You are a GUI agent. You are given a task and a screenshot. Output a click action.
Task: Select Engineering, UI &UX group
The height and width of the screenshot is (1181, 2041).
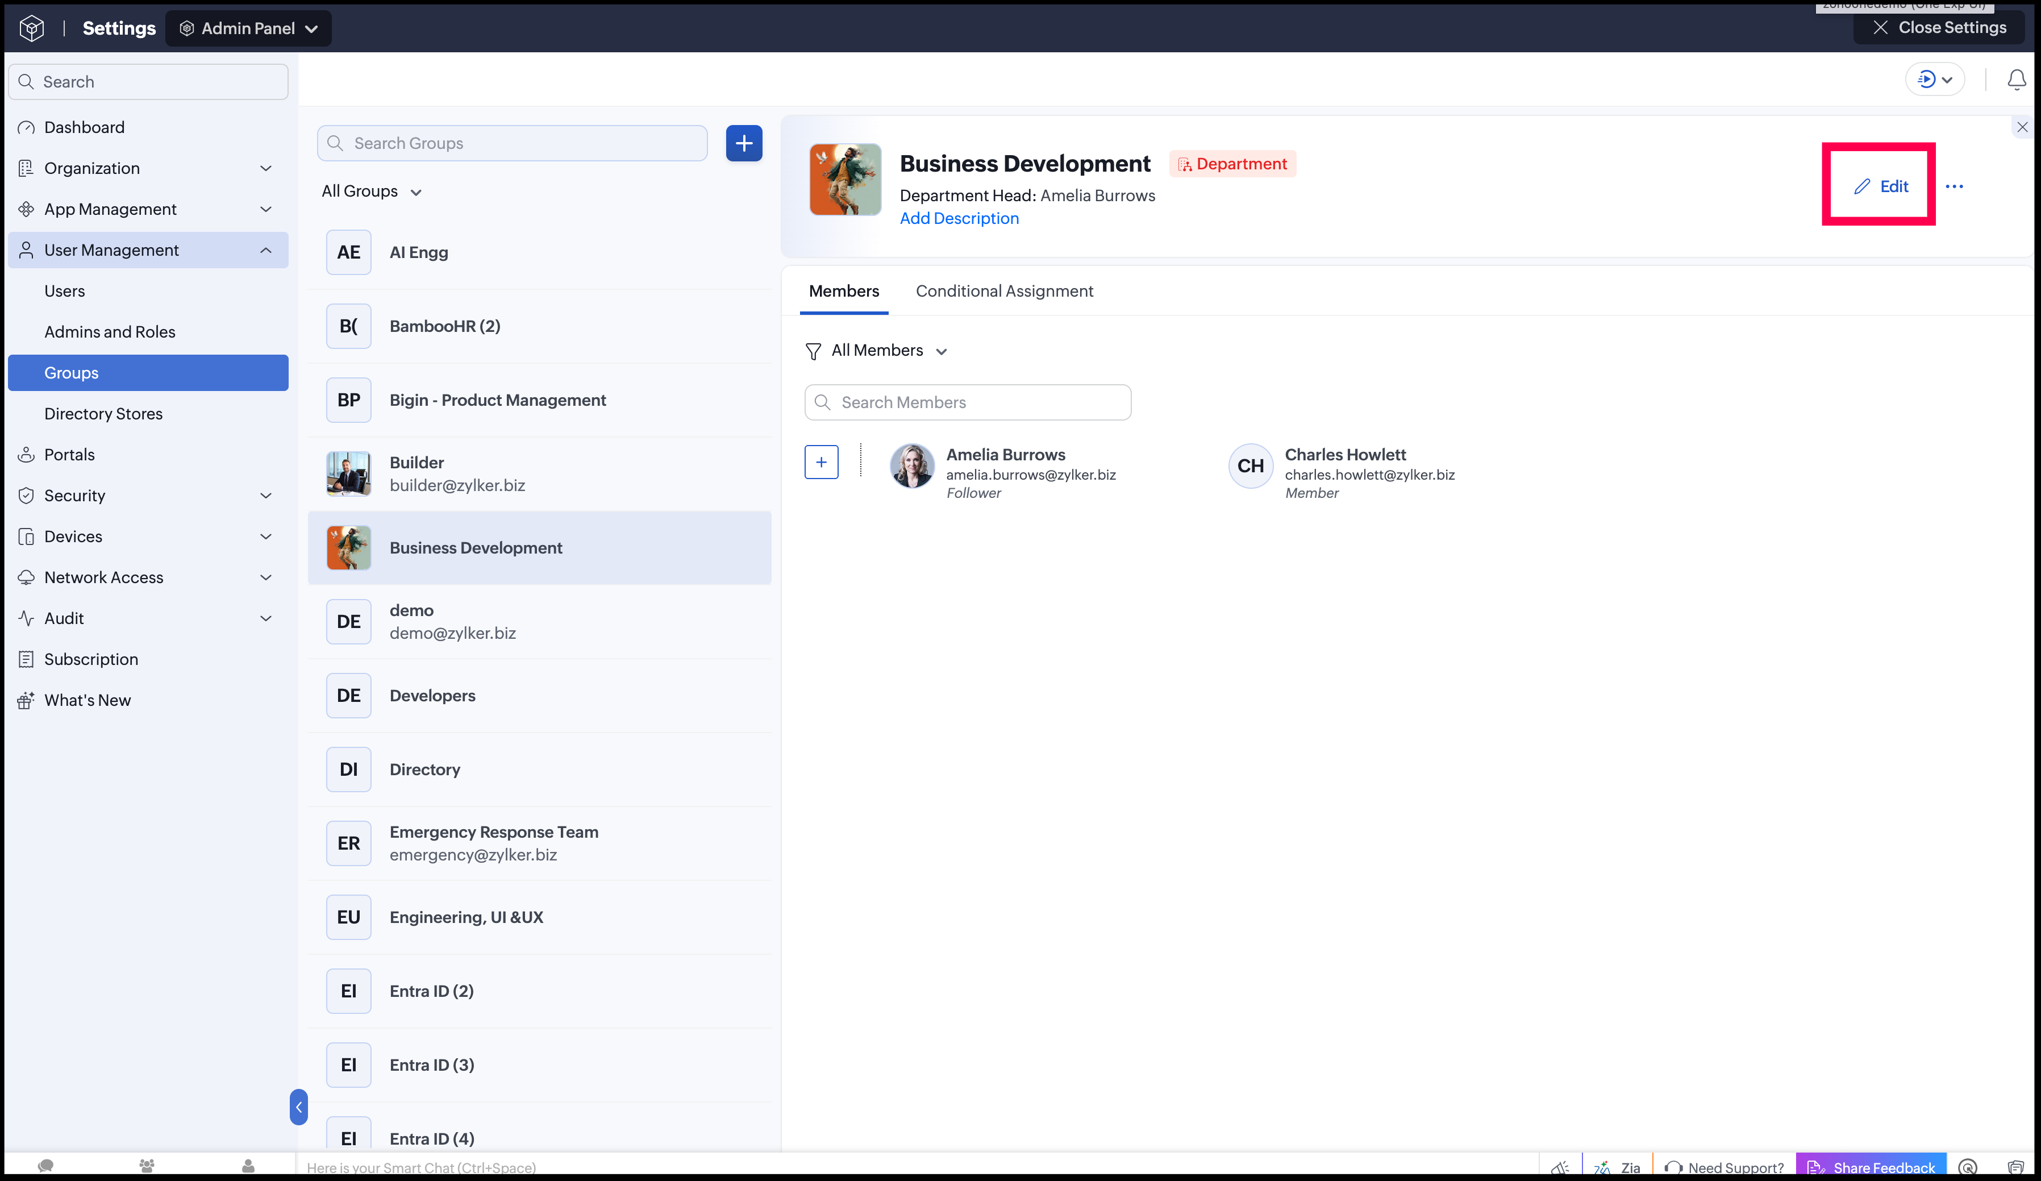[x=539, y=917]
